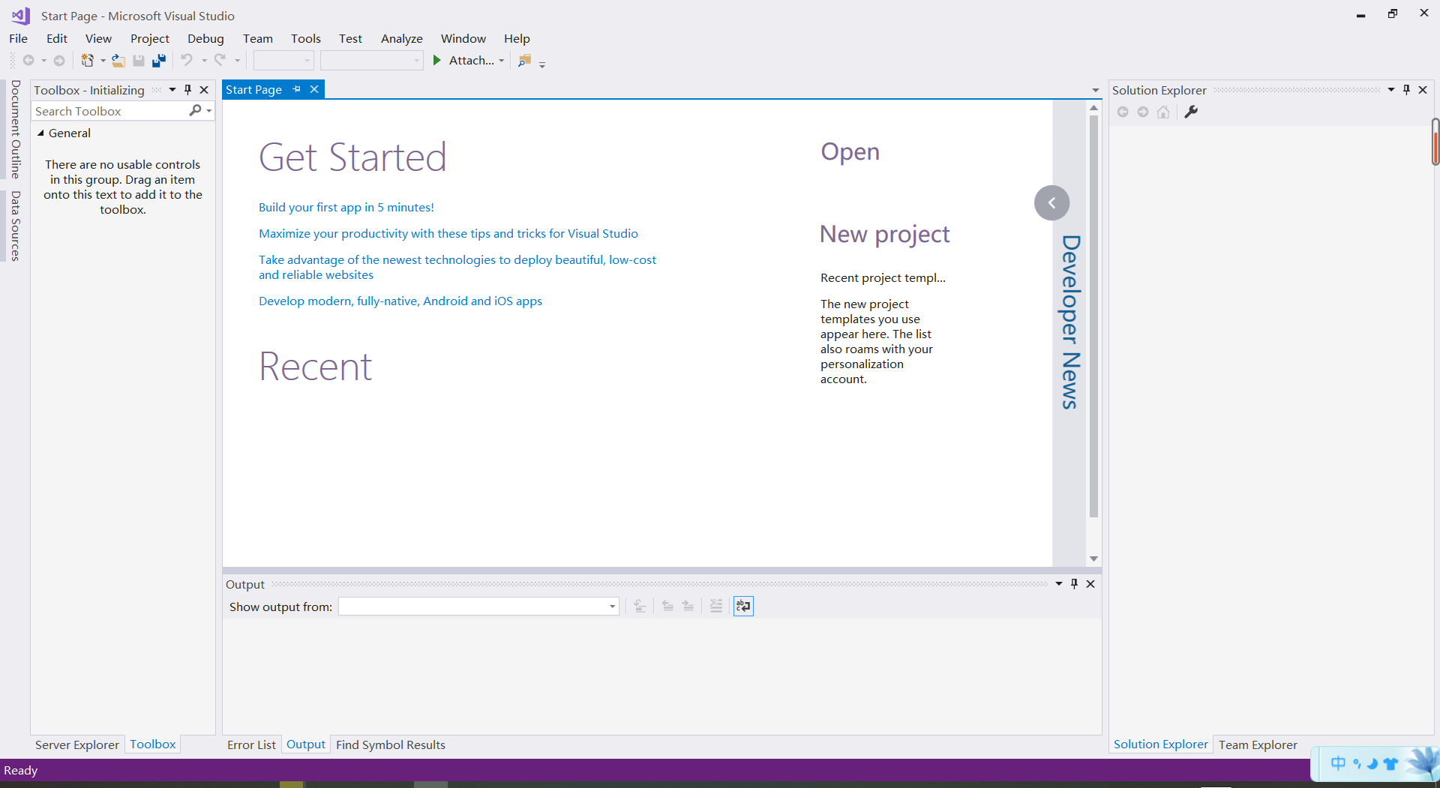1440x788 pixels.
Task: Open the Attach button dropdown arrow
Action: pyautogui.click(x=502, y=61)
